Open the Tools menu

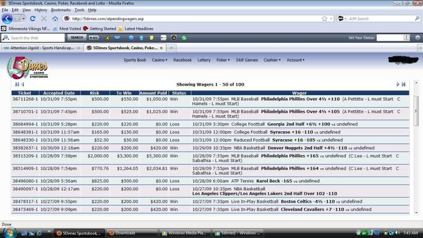click(x=79, y=10)
